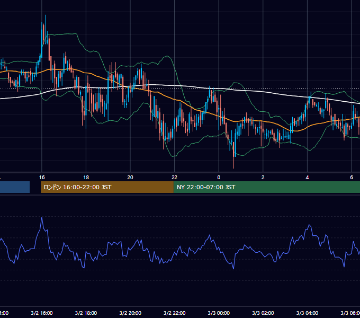Click hour label 16 on upper time axis
The height and width of the screenshot is (318, 360).
[42, 178]
